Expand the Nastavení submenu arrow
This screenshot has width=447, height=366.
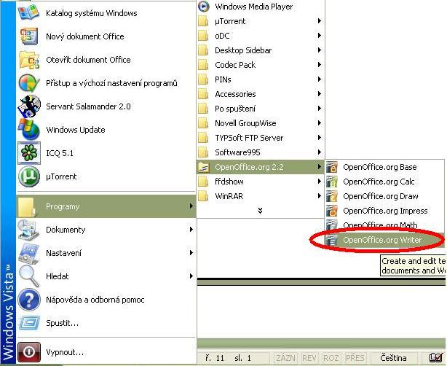click(x=191, y=253)
